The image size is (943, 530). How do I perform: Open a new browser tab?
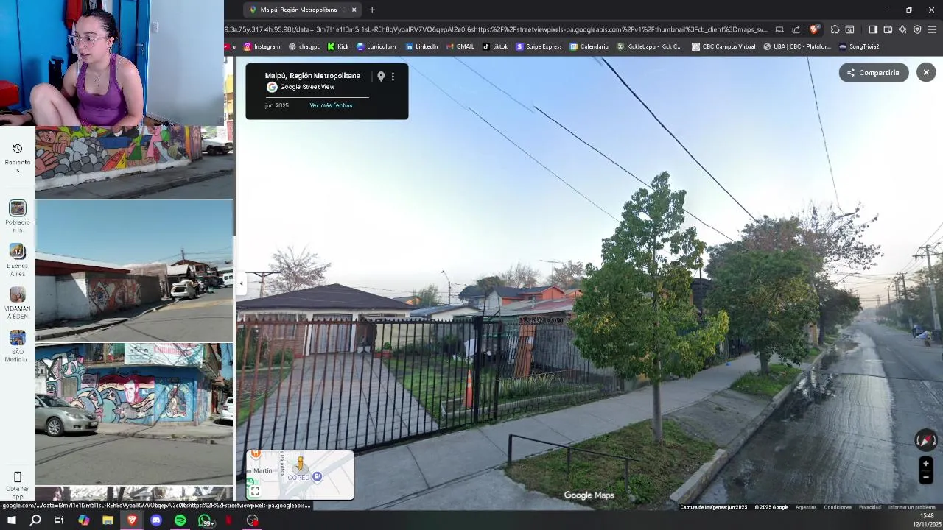[x=372, y=10]
